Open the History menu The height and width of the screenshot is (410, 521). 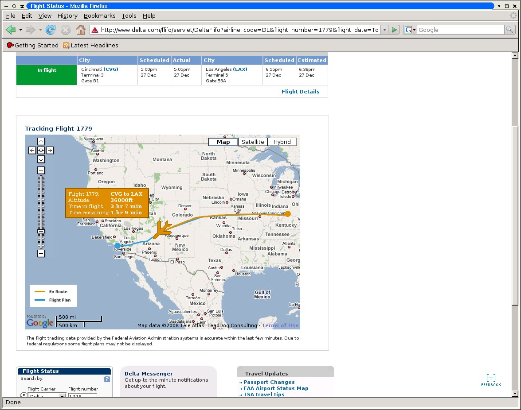tap(67, 15)
